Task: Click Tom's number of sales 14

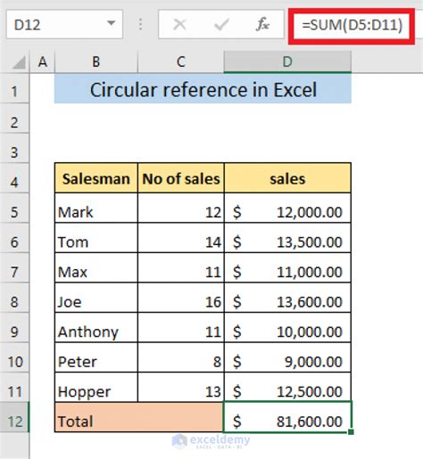Action: pyautogui.click(x=181, y=238)
